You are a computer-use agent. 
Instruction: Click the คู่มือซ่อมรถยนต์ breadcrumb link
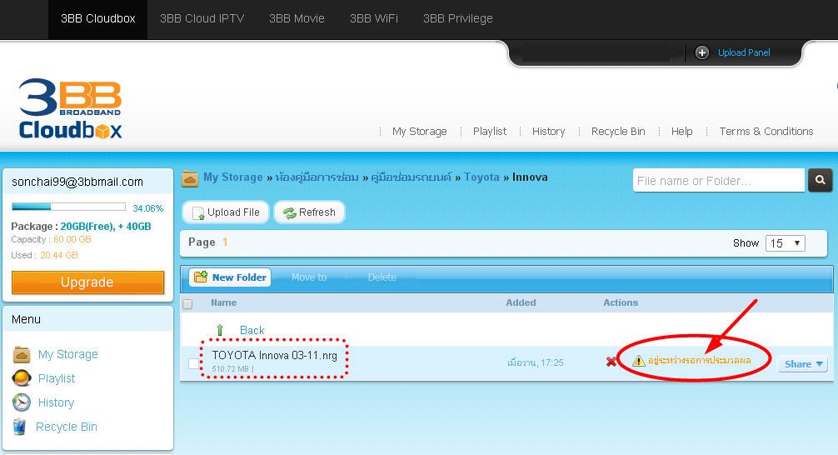411,177
